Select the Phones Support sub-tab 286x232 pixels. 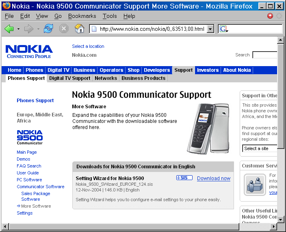point(26,78)
